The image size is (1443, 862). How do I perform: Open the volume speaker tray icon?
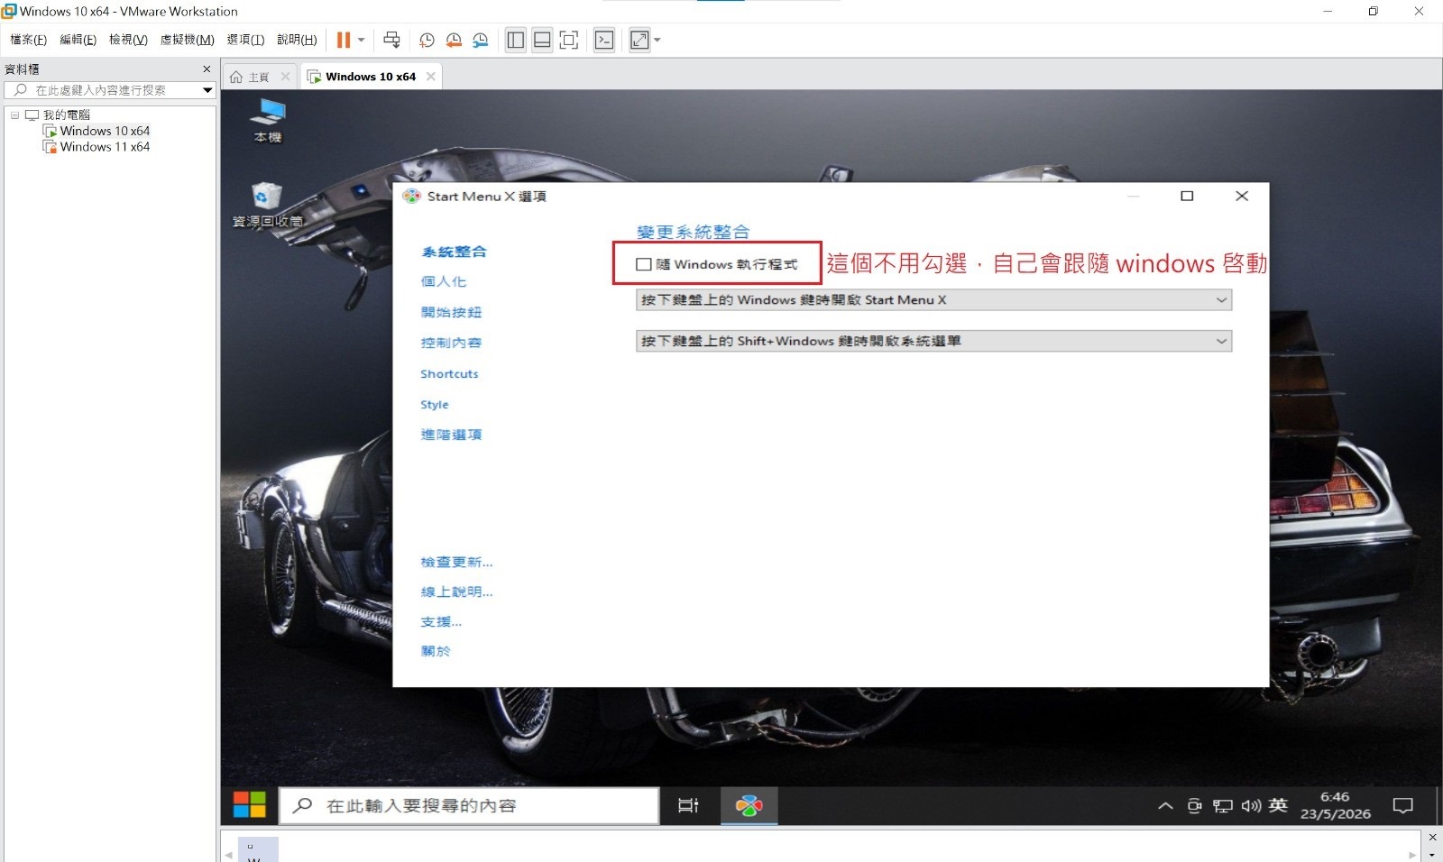click(1251, 806)
